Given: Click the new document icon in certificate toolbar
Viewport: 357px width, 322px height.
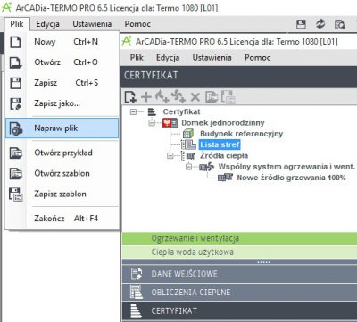Looking at the screenshot, I should tap(130, 97).
